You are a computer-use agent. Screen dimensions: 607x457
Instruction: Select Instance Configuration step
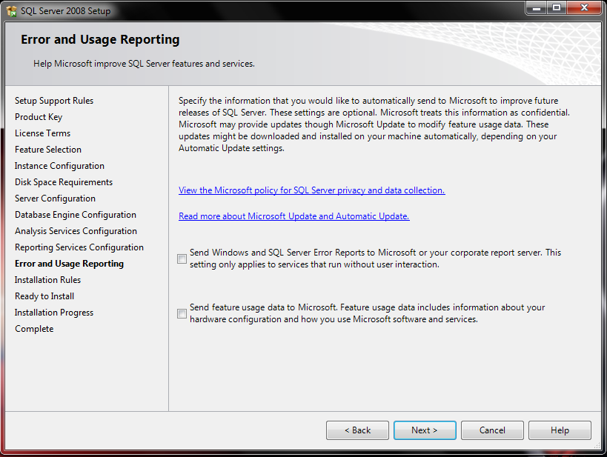pos(59,166)
